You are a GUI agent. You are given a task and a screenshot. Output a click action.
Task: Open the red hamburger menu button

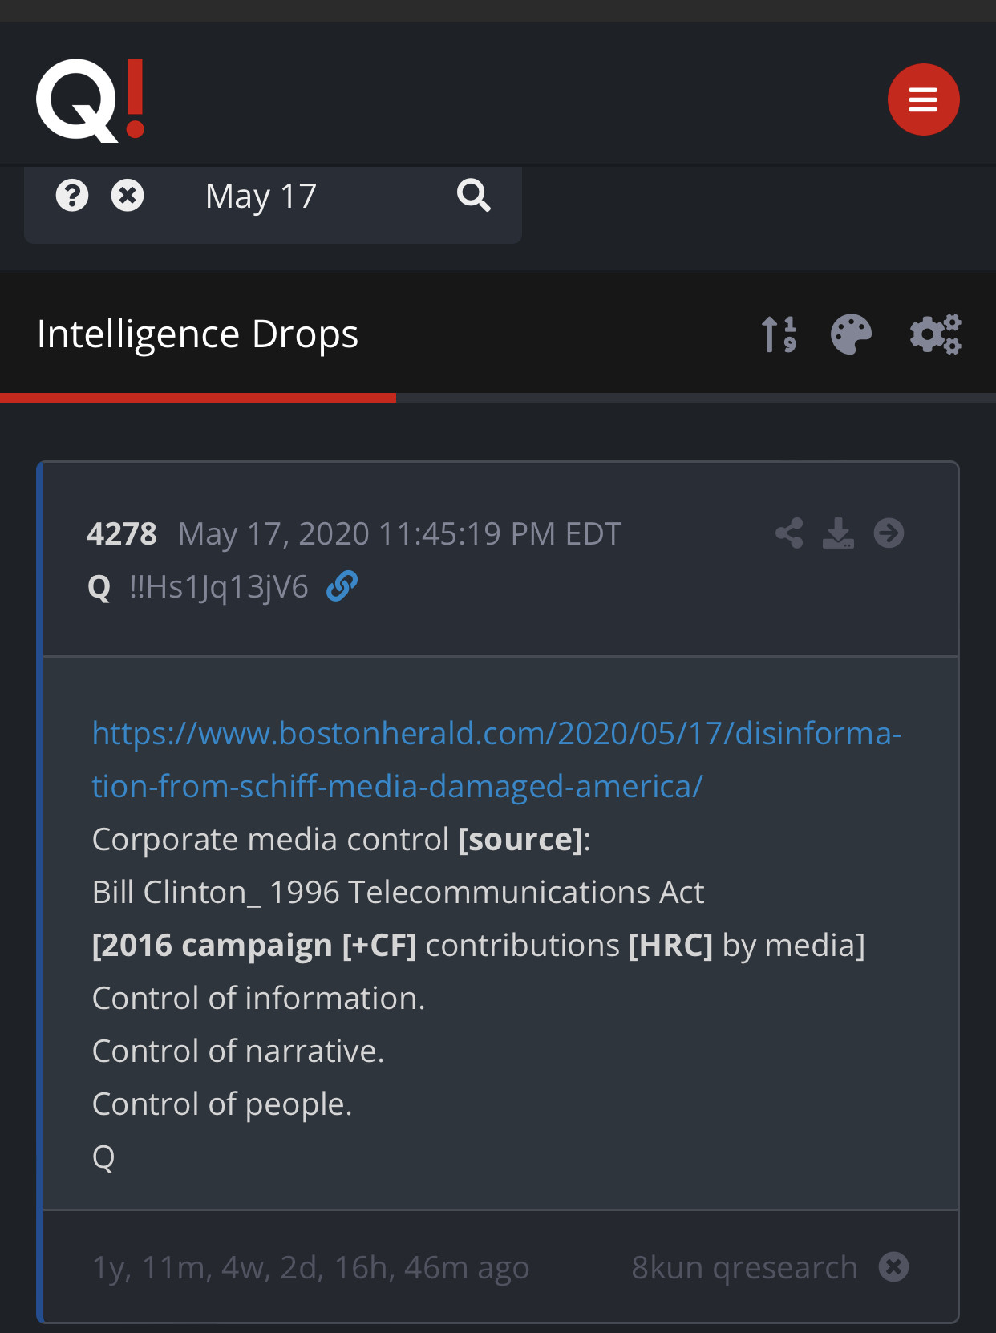click(923, 99)
